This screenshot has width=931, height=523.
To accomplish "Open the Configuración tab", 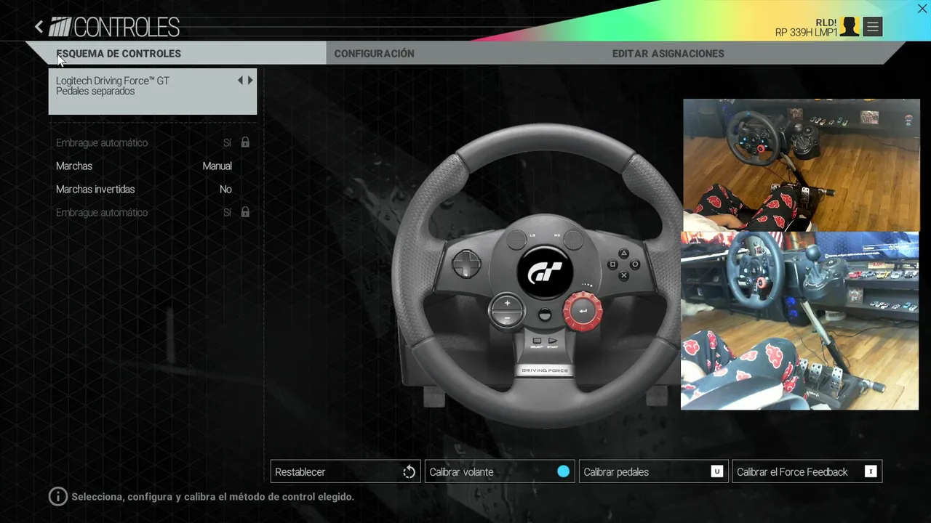I will pos(374,54).
